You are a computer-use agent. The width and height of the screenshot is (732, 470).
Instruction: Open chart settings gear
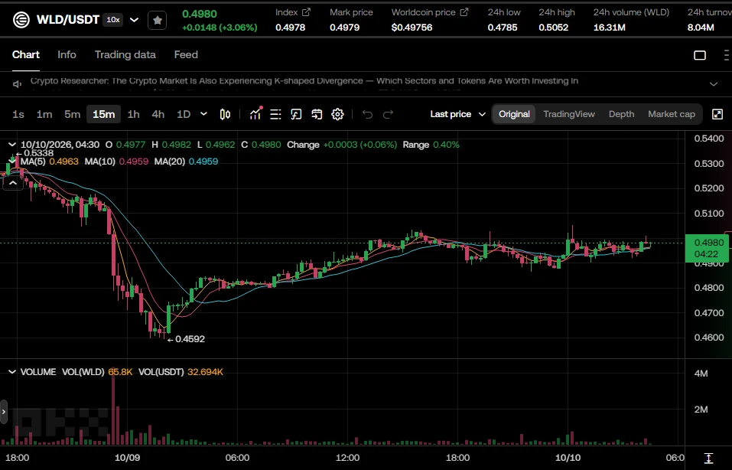tap(337, 115)
